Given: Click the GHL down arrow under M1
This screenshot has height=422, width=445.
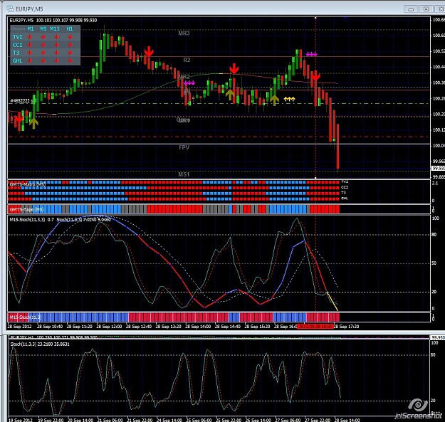Looking at the screenshot, I should [x=30, y=60].
